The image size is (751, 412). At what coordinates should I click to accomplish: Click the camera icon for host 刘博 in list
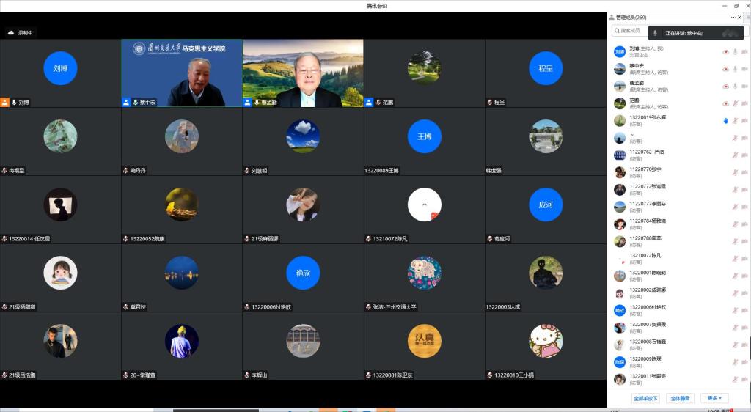(744, 52)
